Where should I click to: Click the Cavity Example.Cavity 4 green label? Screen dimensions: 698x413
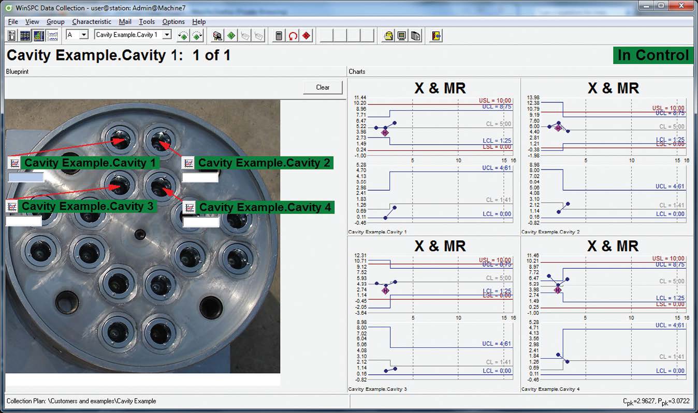[266, 207]
